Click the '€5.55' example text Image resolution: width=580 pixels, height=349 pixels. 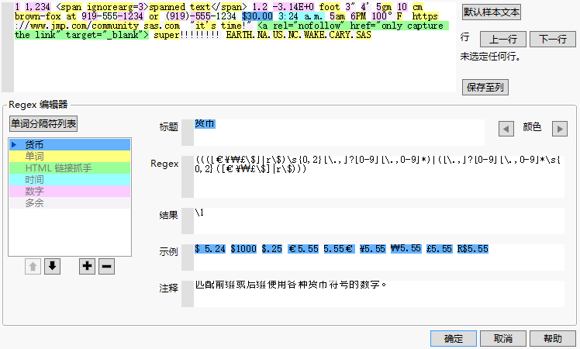tap(303, 249)
